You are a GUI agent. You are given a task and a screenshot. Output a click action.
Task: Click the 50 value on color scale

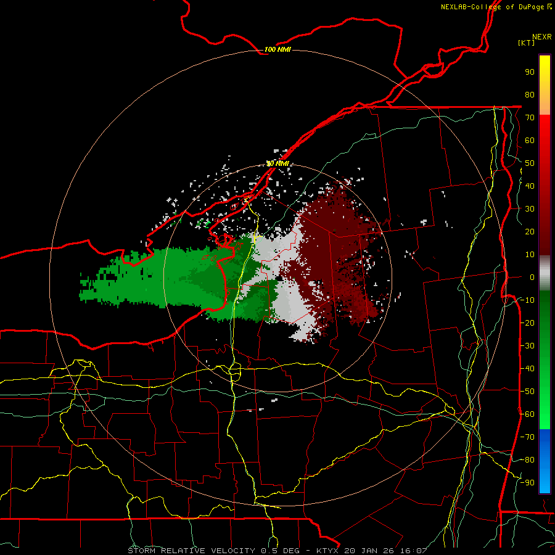[x=530, y=163]
